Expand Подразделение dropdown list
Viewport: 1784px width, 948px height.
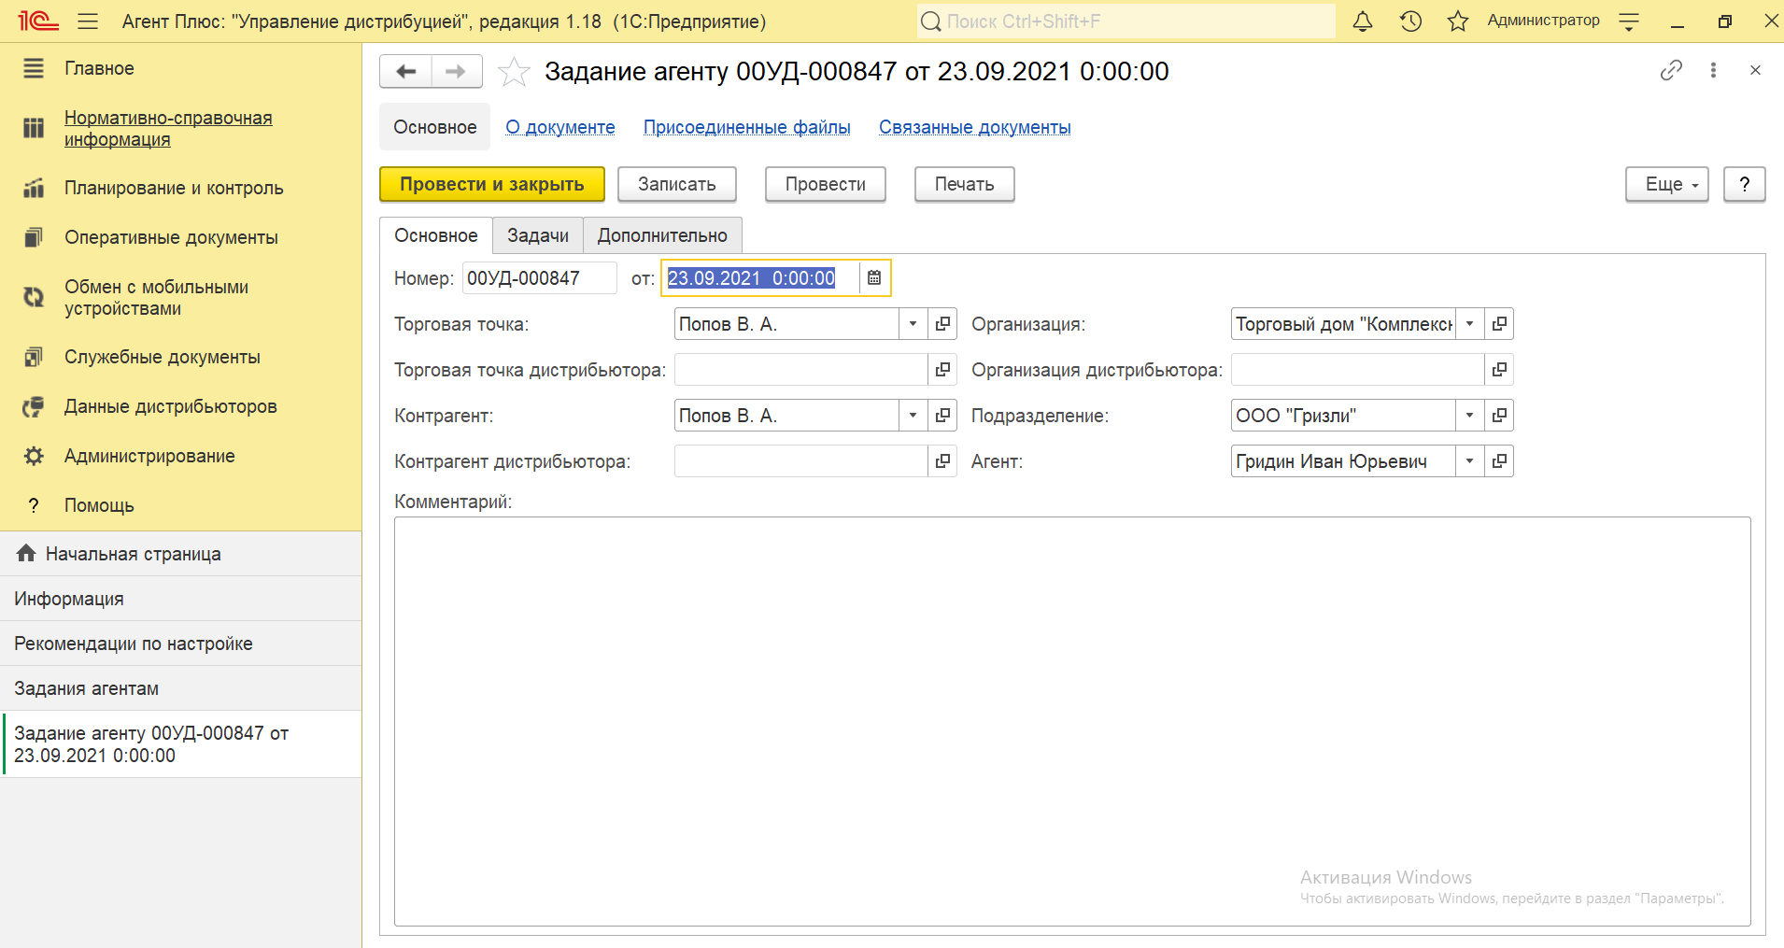(x=1470, y=415)
